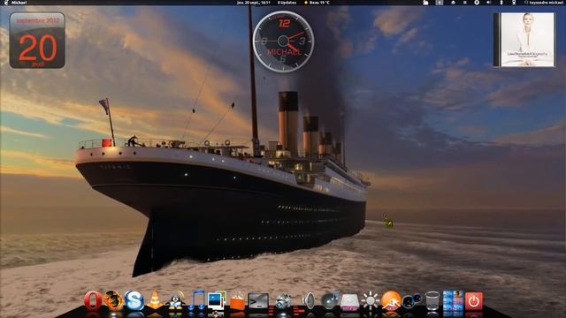Click the date and time in top panel
Screen dimensions: 566x318
pyautogui.click(x=254, y=3)
